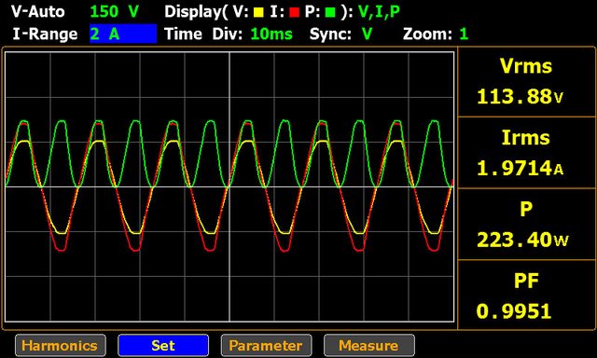This screenshot has height=358, width=597.
Task: Click the I-Range label
Action: pyautogui.click(x=45, y=34)
